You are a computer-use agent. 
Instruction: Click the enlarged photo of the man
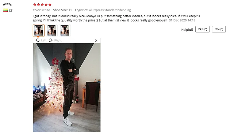coord(67,88)
